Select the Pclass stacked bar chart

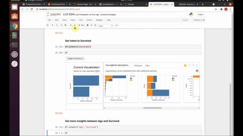pos(161,88)
